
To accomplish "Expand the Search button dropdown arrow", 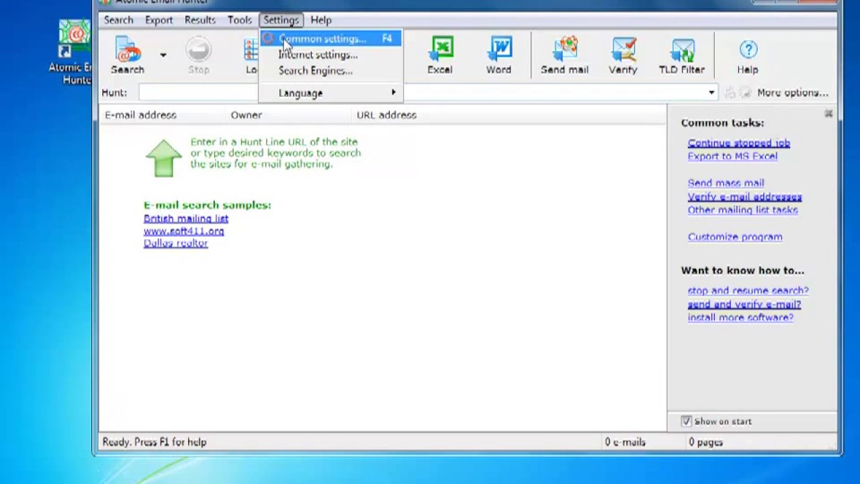I will 163,55.
